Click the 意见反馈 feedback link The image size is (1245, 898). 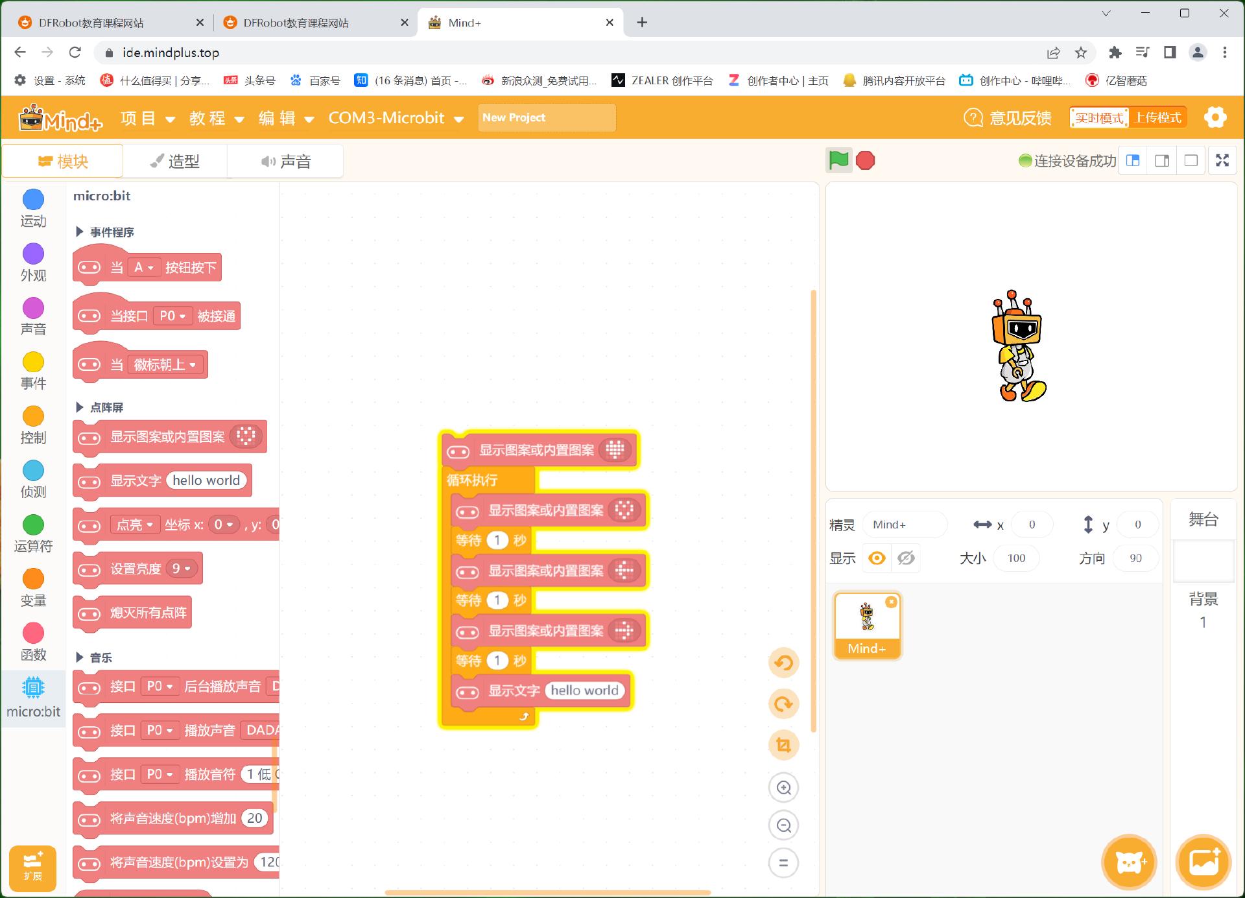(x=1008, y=118)
